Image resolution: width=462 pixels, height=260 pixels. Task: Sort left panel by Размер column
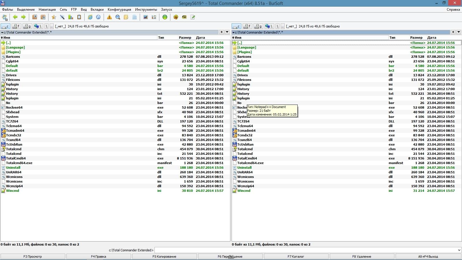(x=185, y=38)
